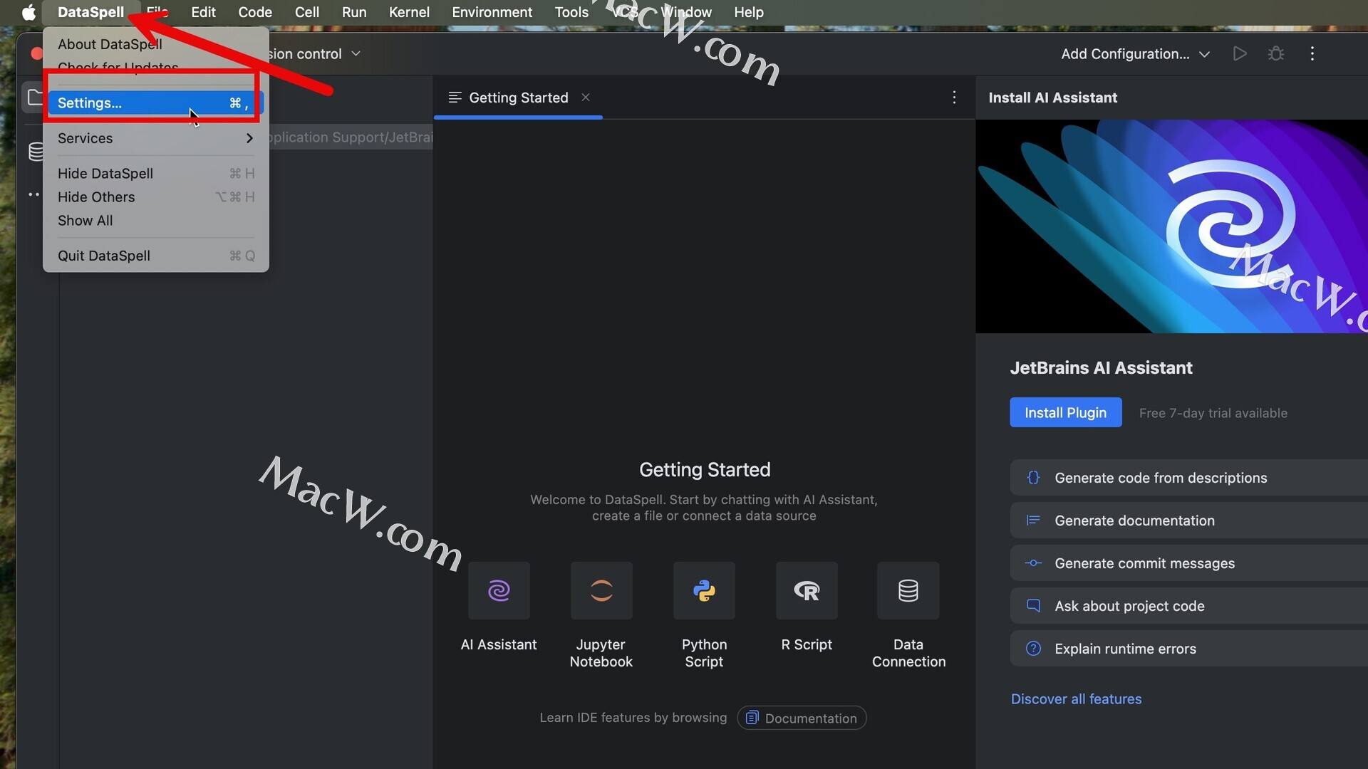The image size is (1368, 769).
Task: Click Generate code from descriptions text
Action: [x=1161, y=478]
